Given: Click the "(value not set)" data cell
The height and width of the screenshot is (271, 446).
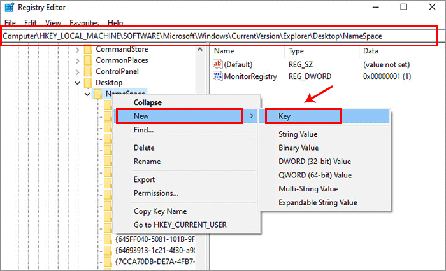Looking at the screenshot, I should pyautogui.click(x=386, y=64).
